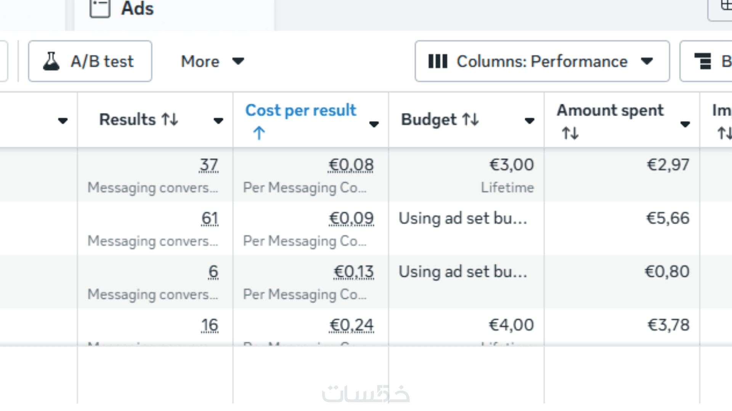
Task: Open the Amount spent column caret
Action: pos(685,124)
